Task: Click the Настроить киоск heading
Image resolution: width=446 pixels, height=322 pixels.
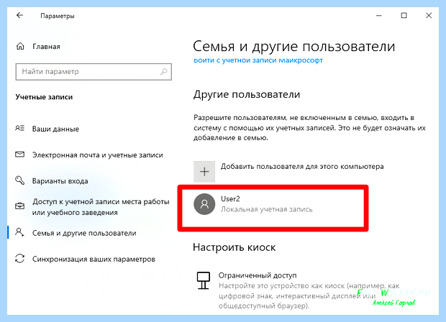Action: click(234, 247)
